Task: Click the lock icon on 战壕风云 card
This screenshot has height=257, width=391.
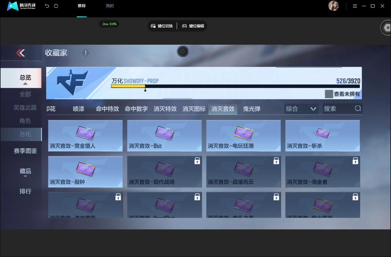Action: pyautogui.click(x=276, y=161)
